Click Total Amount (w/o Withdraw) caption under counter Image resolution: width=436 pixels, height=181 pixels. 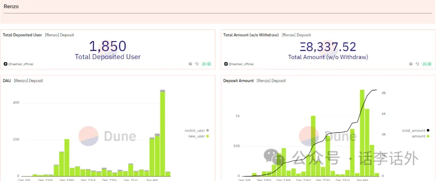tap(328, 57)
